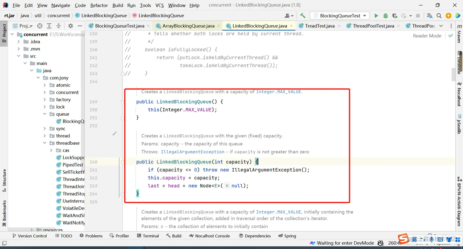
Task: Click the IllegalArgumentException doc link
Action: [193, 152]
